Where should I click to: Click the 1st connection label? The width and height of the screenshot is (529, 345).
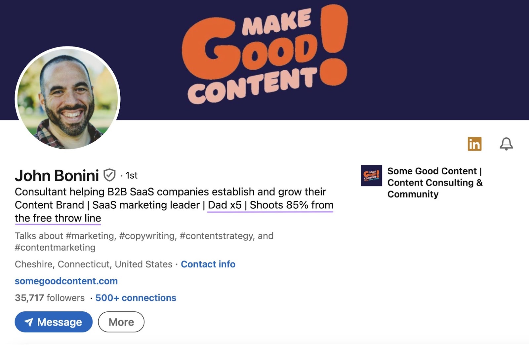pyautogui.click(x=131, y=176)
